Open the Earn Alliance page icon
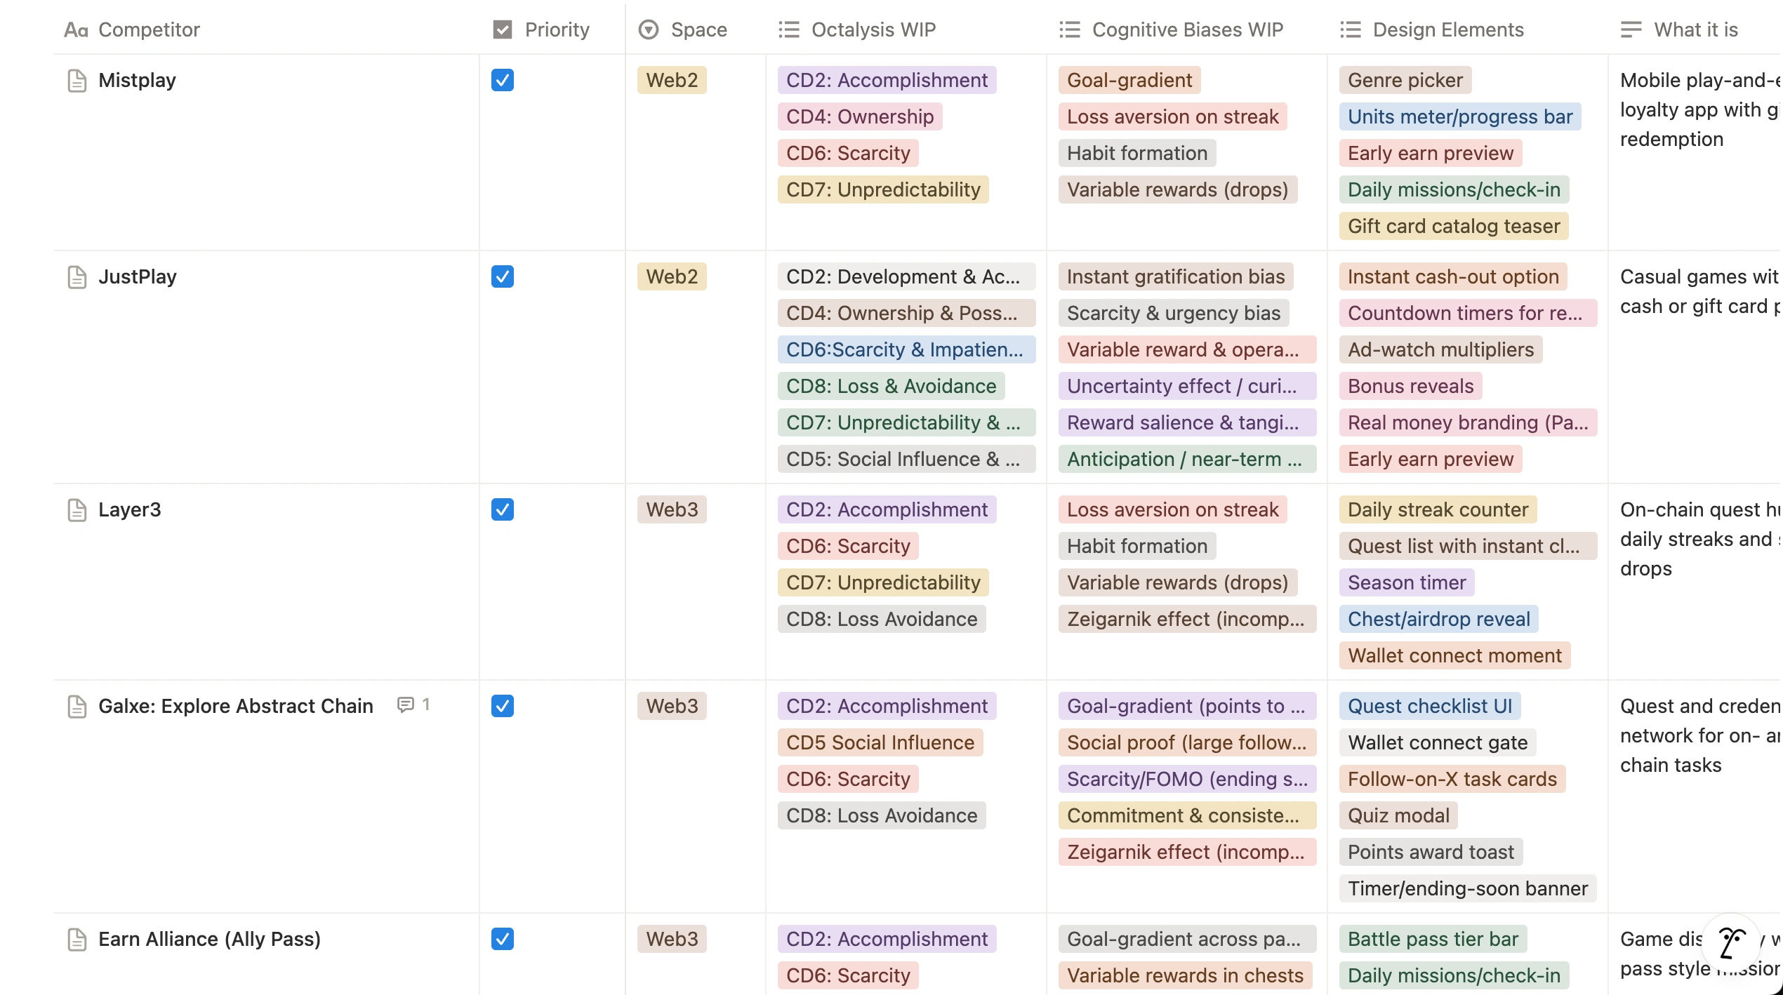The height and width of the screenshot is (995, 1783). (x=77, y=940)
